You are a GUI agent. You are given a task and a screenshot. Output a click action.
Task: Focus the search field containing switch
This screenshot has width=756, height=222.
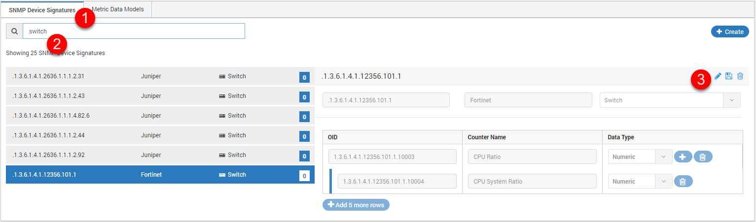[x=134, y=31]
